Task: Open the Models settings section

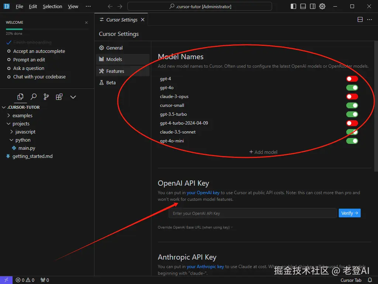Action: pos(123,59)
